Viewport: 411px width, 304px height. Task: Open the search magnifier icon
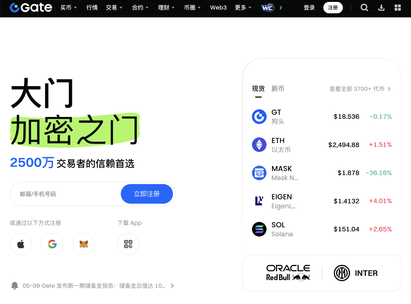pyautogui.click(x=364, y=8)
